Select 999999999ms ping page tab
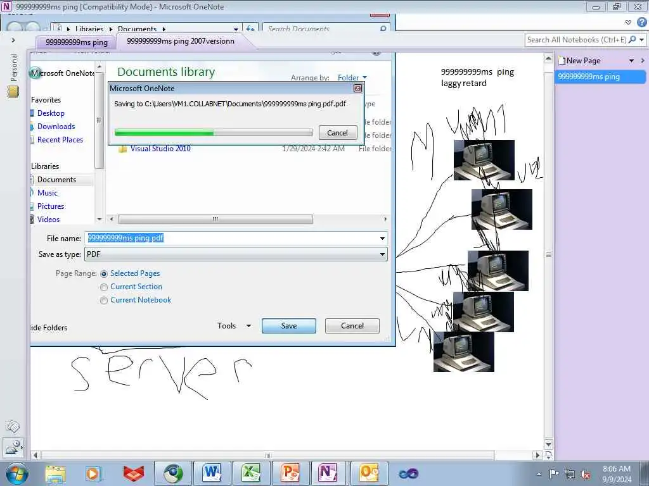The width and height of the screenshot is (649, 486). [600, 77]
